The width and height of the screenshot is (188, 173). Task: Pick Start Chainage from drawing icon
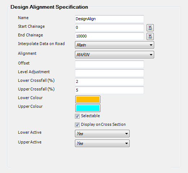coord(150,28)
